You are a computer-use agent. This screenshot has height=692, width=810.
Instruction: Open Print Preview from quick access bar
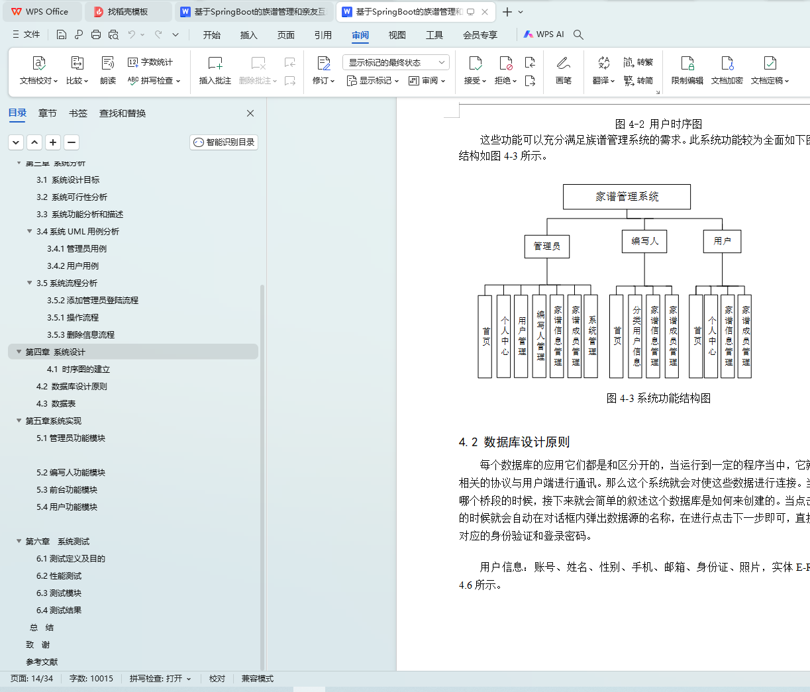tap(113, 34)
